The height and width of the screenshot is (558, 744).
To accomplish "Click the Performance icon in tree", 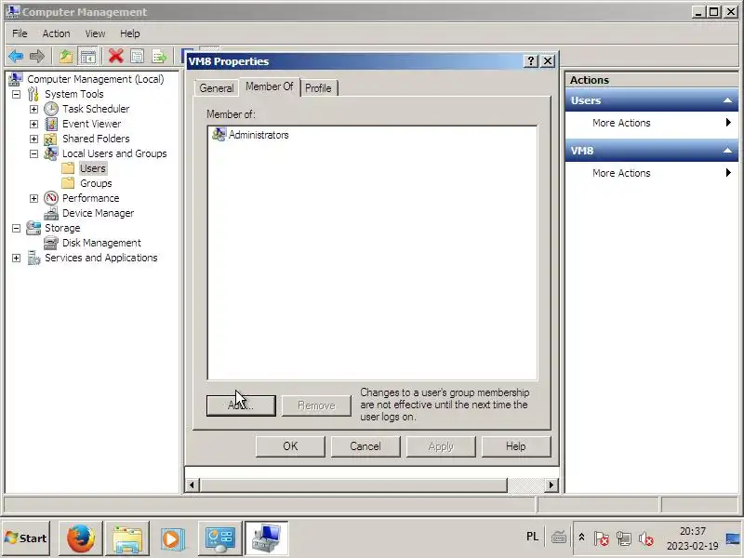I will [51, 198].
